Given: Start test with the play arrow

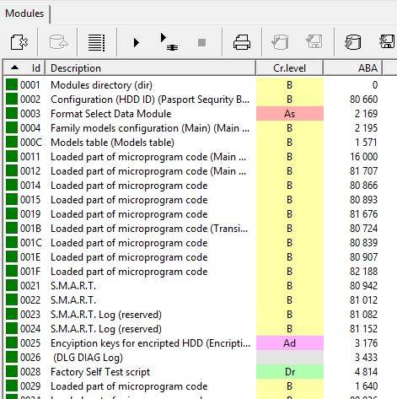Looking at the screenshot, I should click(136, 43).
